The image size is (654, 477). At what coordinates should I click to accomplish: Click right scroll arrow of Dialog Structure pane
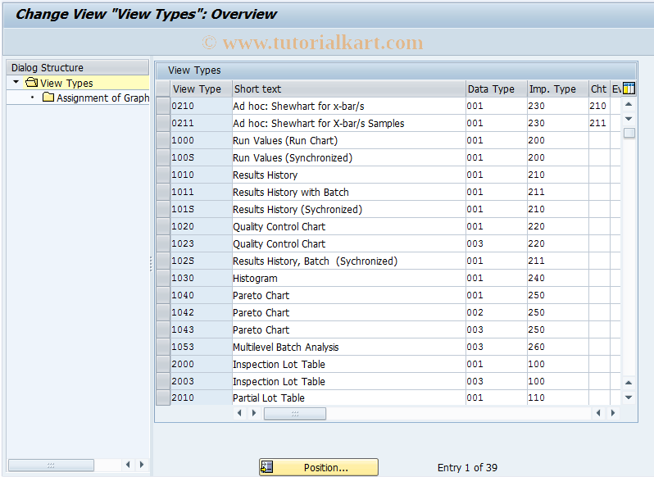click(142, 465)
